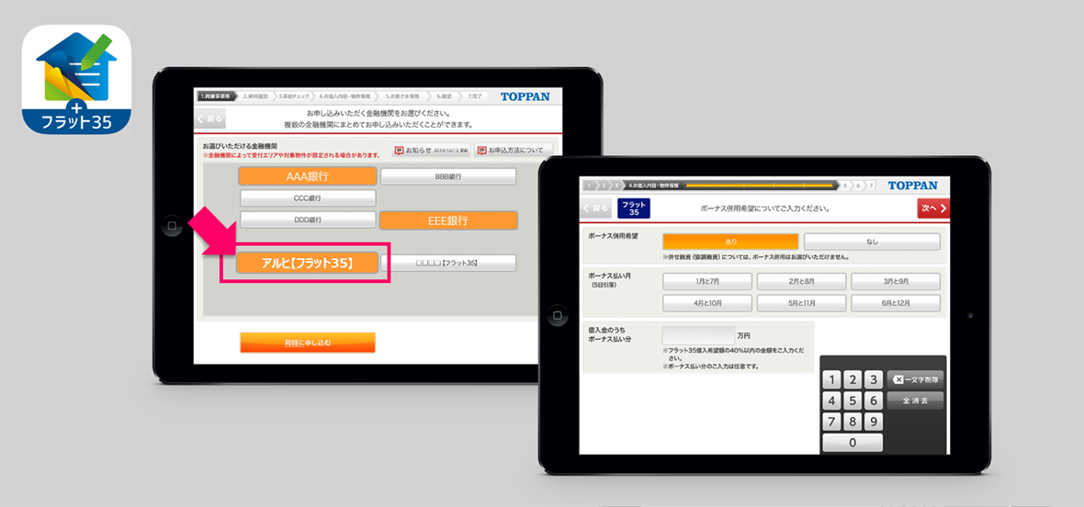Select なし for bonus payment

pyautogui.click(x=872, y=242)
